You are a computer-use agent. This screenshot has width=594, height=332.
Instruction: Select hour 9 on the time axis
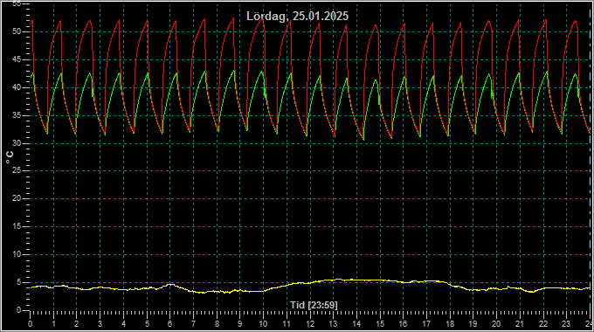pos(240,324)
